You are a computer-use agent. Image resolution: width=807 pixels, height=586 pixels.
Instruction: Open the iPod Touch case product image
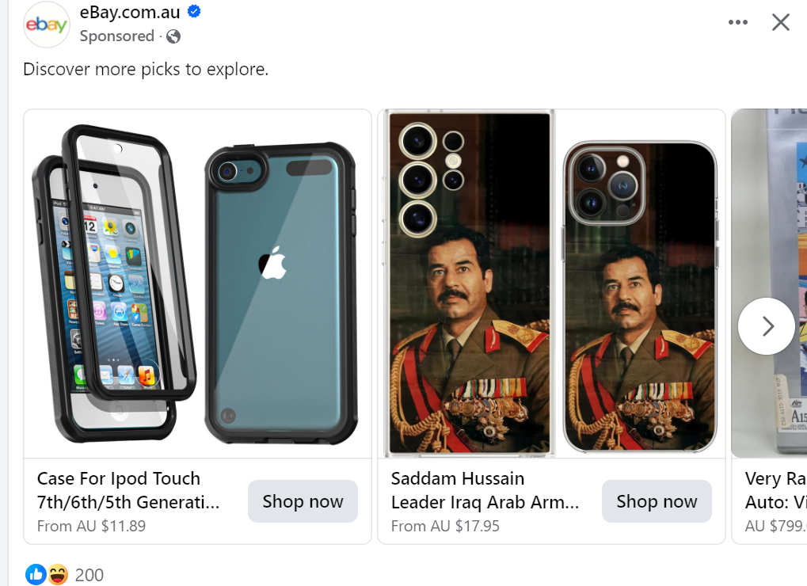point(198,283)
